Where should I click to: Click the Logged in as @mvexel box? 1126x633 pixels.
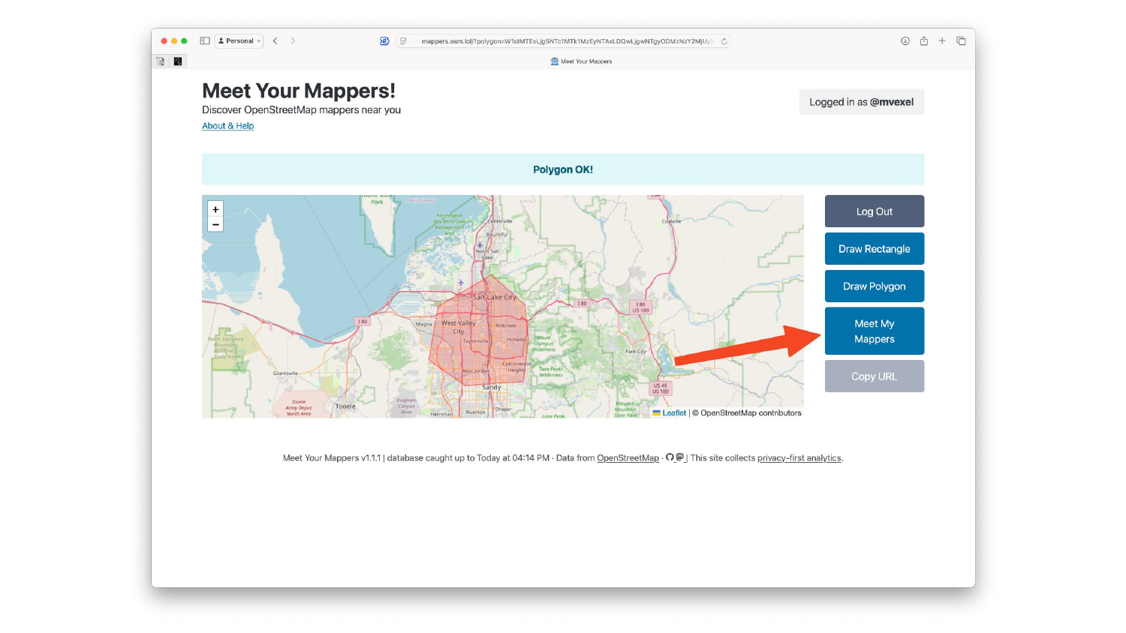(x=862, y=102)
